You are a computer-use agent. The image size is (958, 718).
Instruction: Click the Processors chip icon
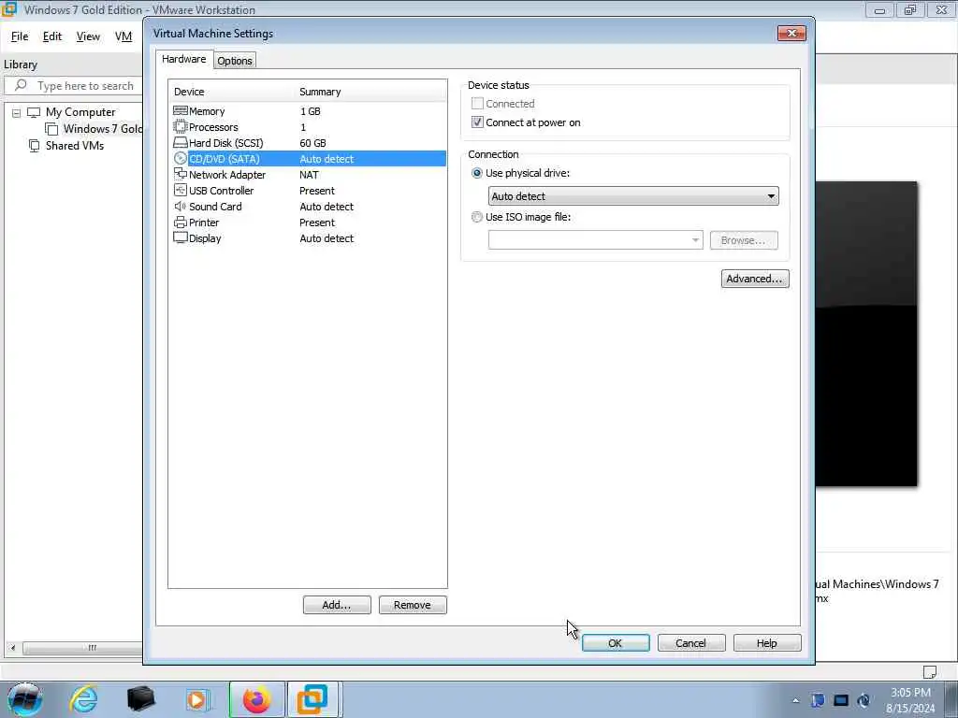pos(181,127)
